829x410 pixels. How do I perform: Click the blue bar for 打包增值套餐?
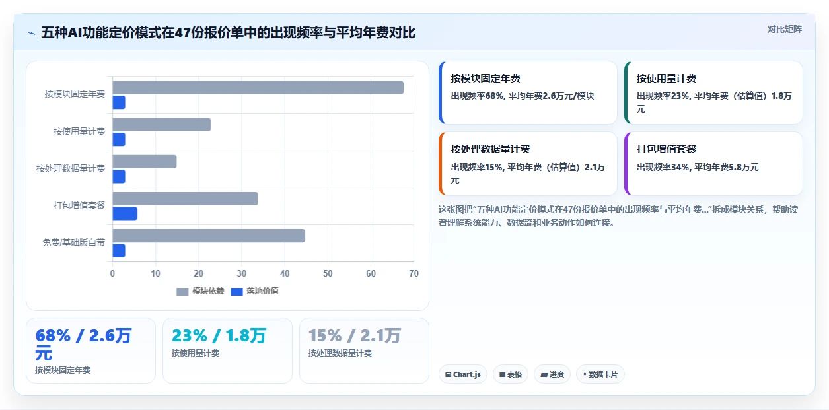[x=125, y=213]
